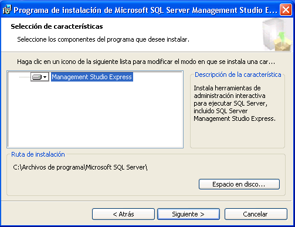The width and height of the screenshot is (295, 227).
Task: Click the title bar text of the installer
Action: tap(145, 10)
